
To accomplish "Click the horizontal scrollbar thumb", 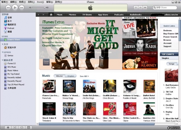I will [96, 124].
